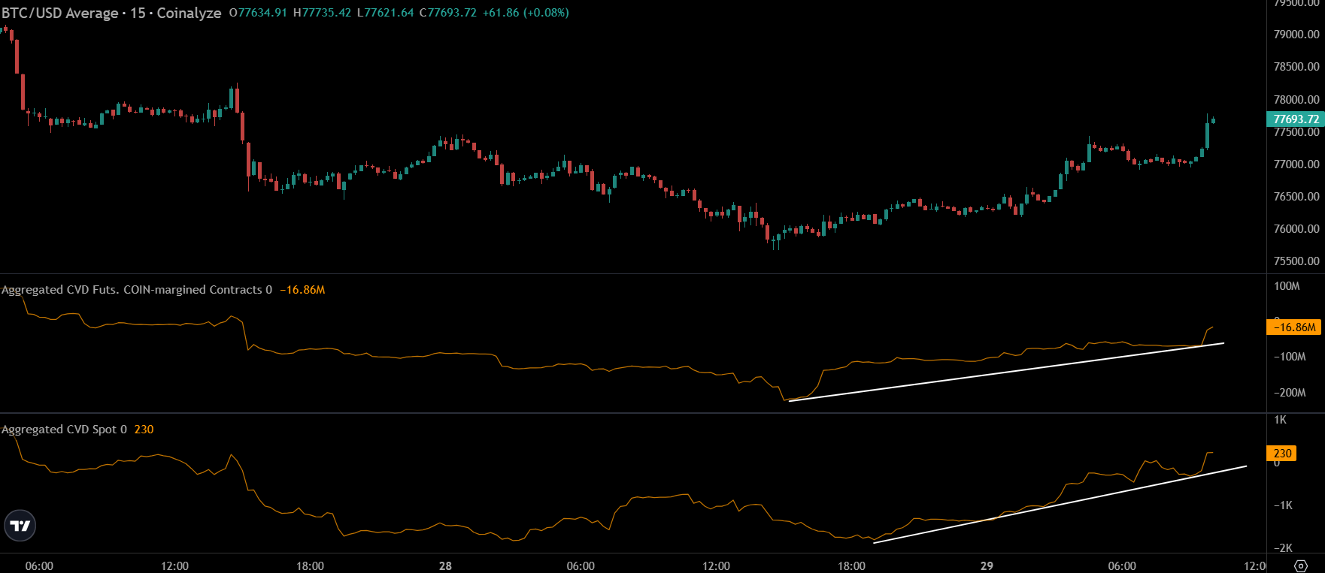Click the L77621.64 low value readout

[385, 13]
